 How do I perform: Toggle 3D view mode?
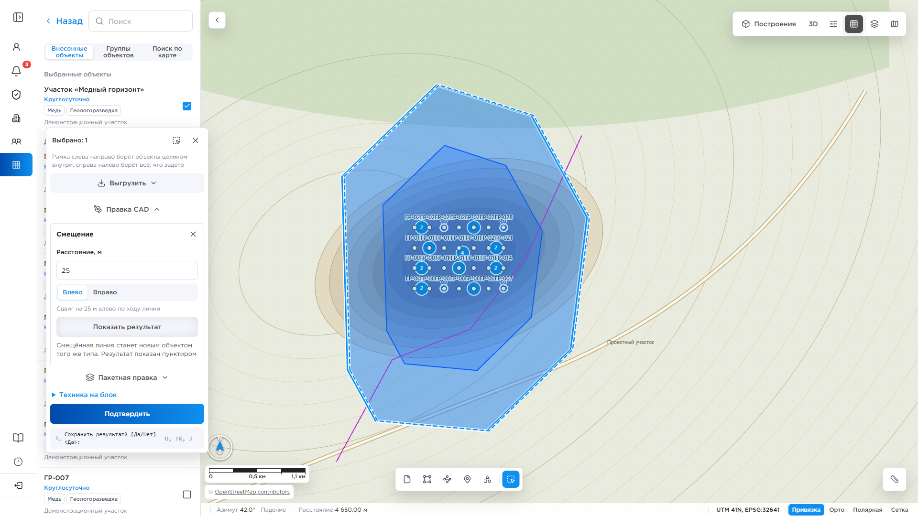(x=813, y=24)
